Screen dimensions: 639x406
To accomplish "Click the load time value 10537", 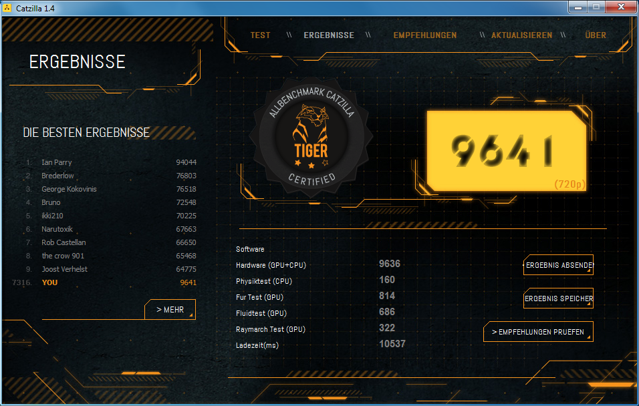I will (392, 344).
